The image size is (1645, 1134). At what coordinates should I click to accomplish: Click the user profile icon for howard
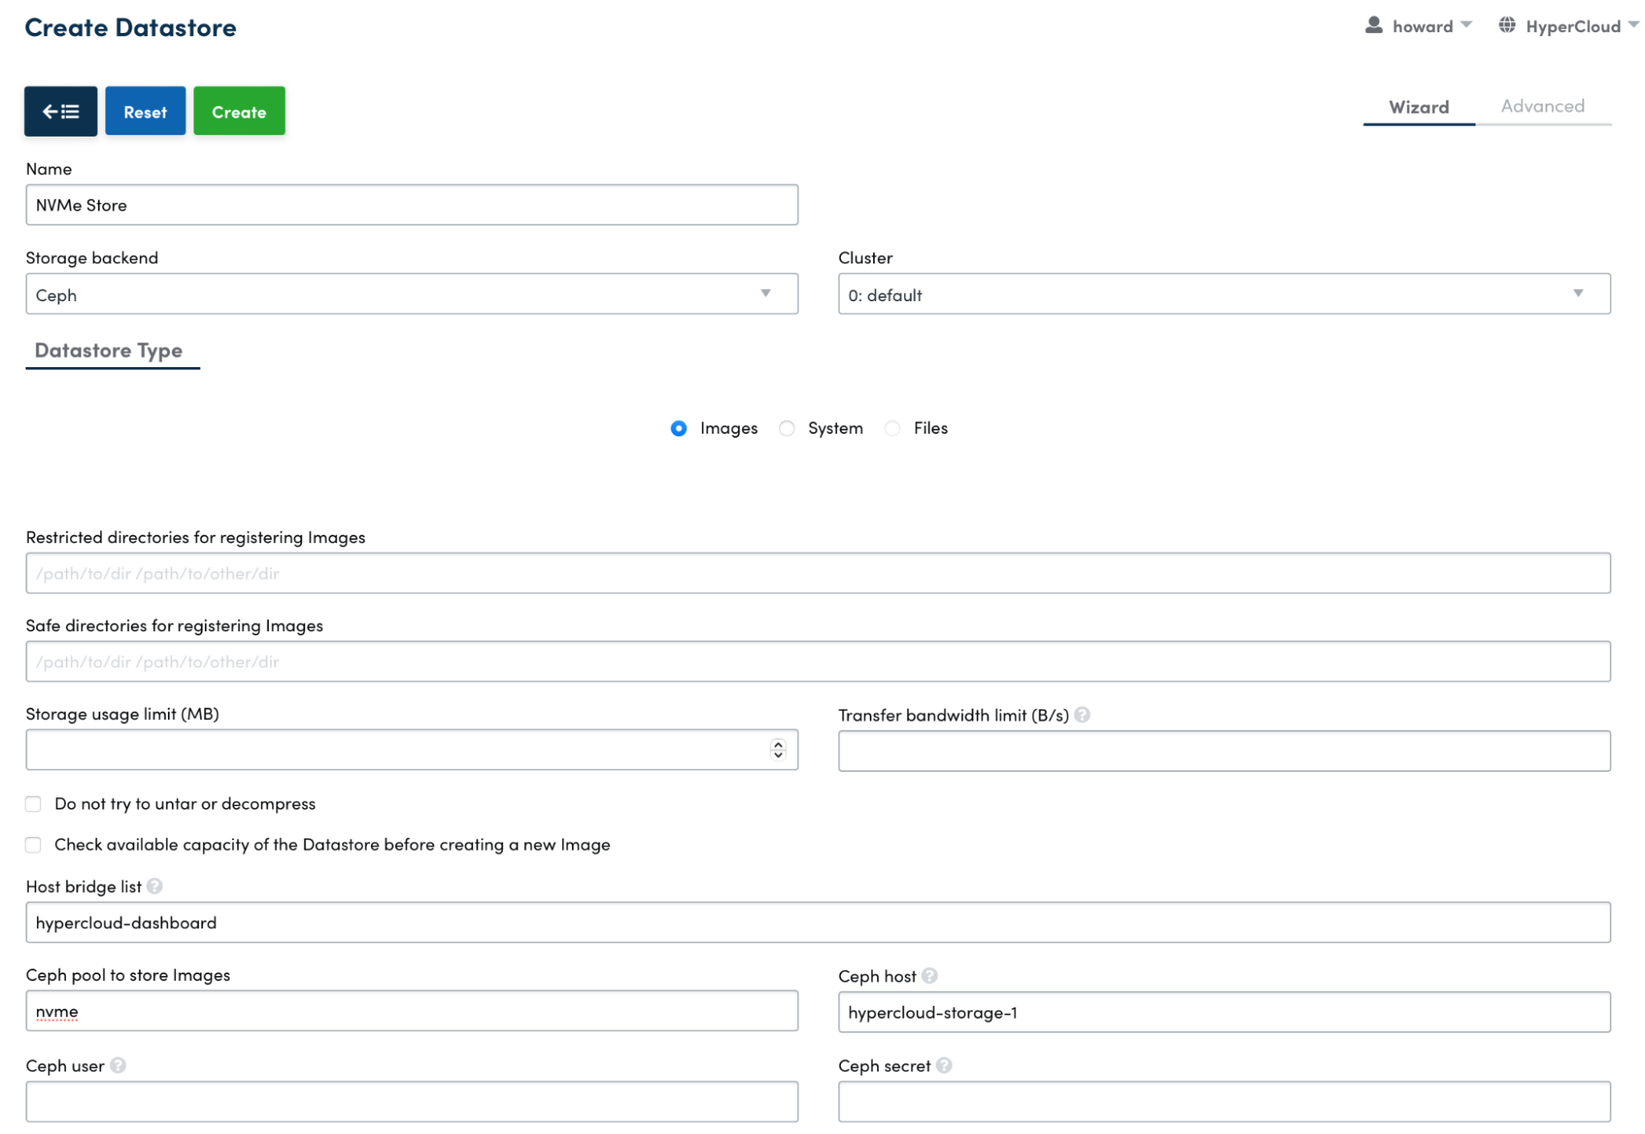[1373, 26]
